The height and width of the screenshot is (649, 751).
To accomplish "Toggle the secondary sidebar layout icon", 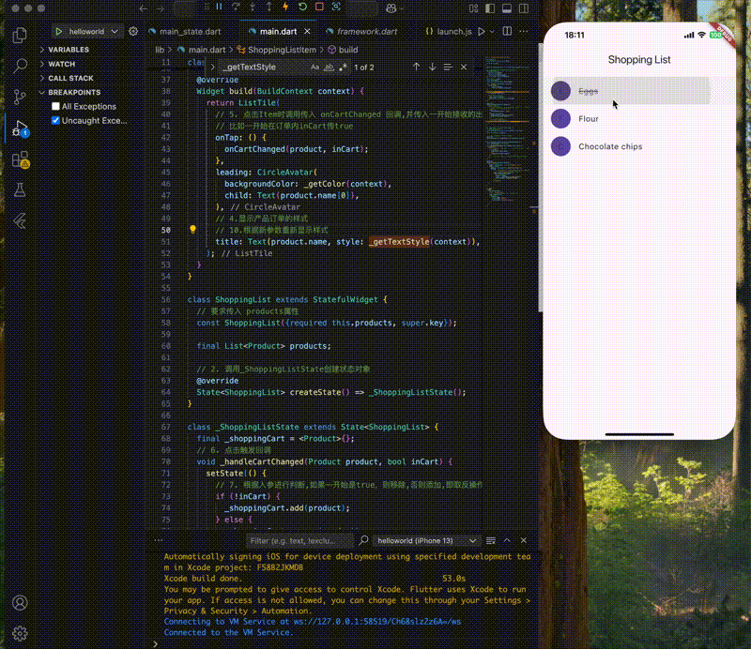I will (524, 8).
